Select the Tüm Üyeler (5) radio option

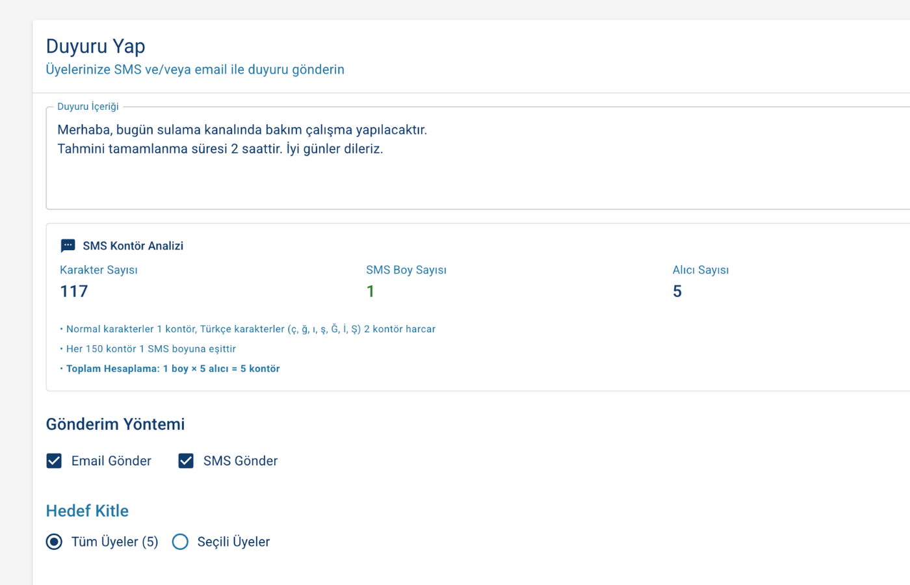pos(54,541)
